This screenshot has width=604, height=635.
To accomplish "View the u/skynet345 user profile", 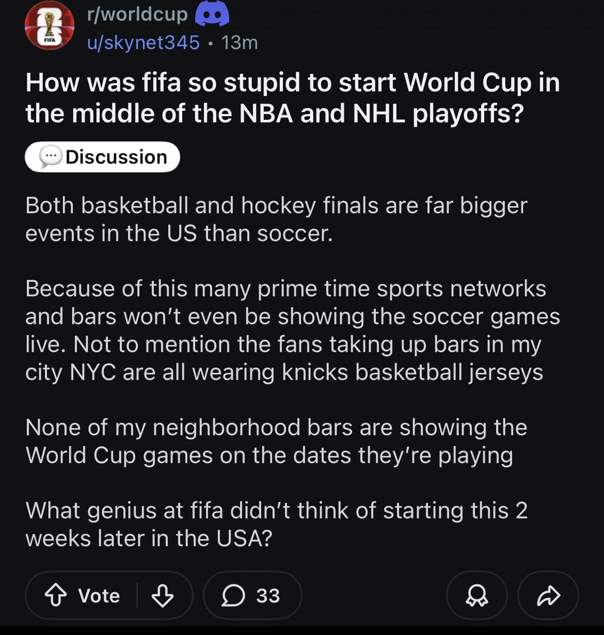I will click(x=144, y=43).
